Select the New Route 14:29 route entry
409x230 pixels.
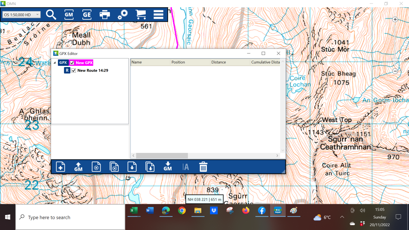(x=92, y=70)
